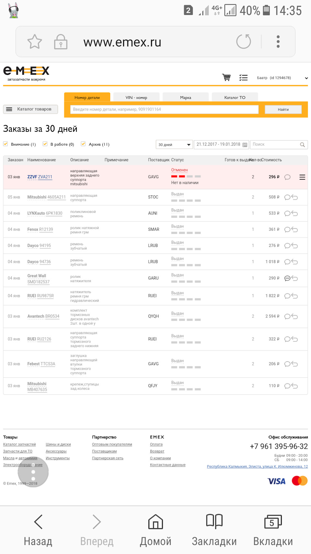Open the date range calendar icon
311x554 pixels.
point(245,145)
